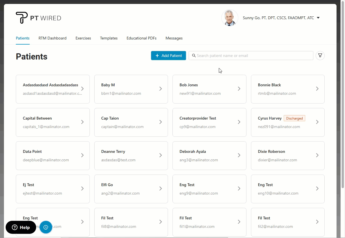
Task: Open the Messages tab
Action: point(174,38)
